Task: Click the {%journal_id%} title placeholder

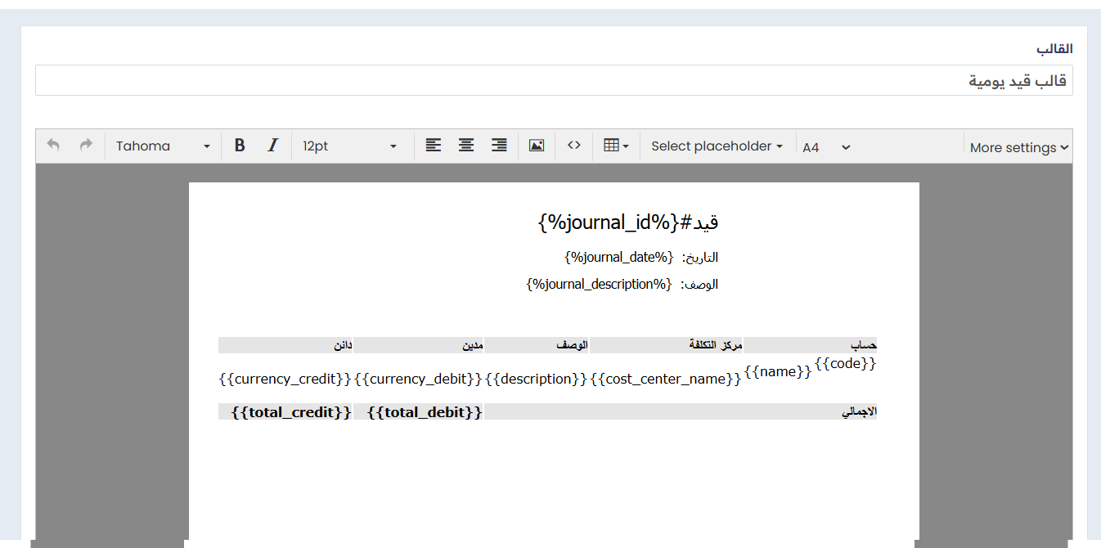Action: (x=609, y=222)
